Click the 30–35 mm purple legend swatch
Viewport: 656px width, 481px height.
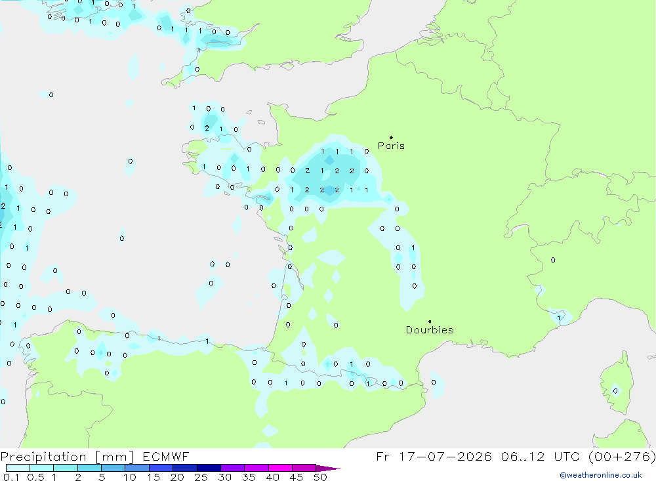point(232,468)
